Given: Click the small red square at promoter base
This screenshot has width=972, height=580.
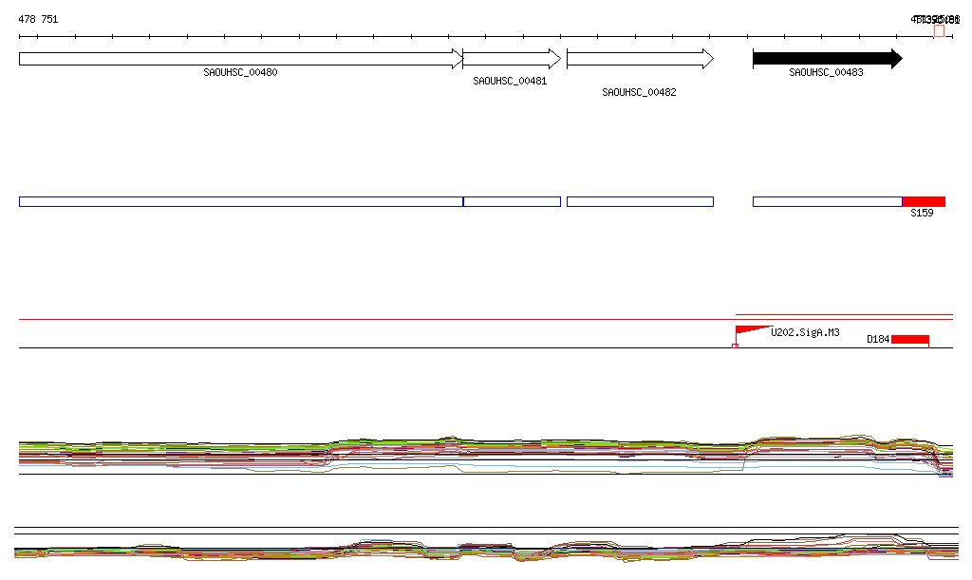Looking at the screenshot, I should click(x=735, y=346).
